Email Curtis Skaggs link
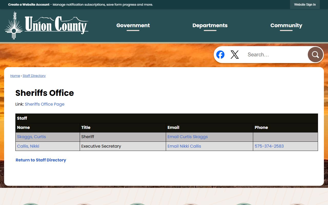The width and height of the screenshot is (328, 205). pyautogui.click(x=188, y=137)
